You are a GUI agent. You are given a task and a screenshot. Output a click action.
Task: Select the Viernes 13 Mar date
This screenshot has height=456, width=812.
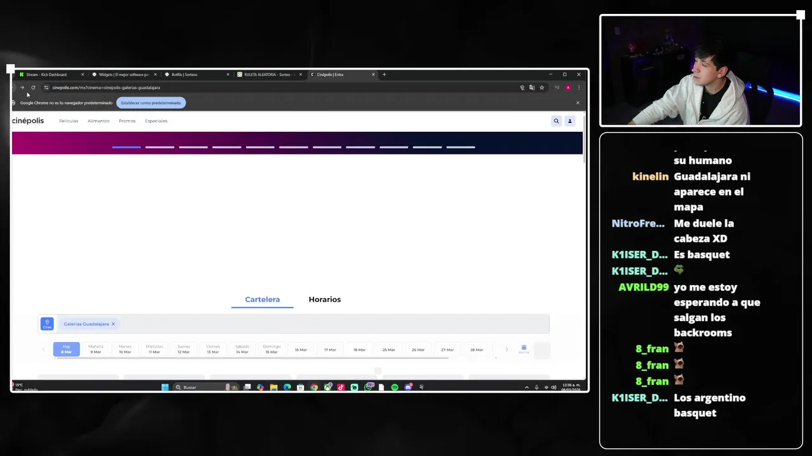click(213, 349)
